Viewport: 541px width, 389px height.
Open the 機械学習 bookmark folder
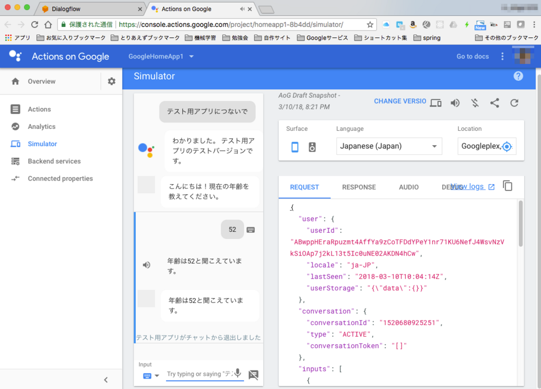[x=201, y=37]
